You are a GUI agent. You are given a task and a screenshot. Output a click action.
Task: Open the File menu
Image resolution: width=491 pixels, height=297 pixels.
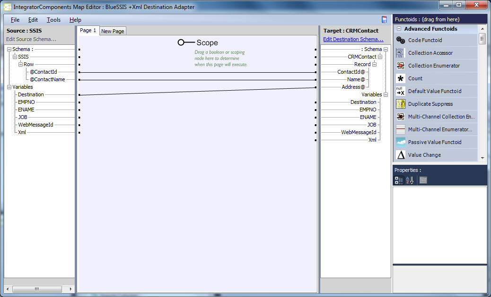tap(15, 20)
